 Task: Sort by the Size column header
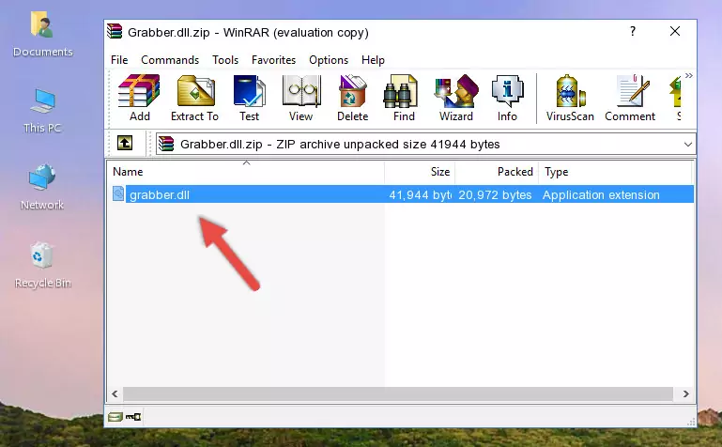420,172
